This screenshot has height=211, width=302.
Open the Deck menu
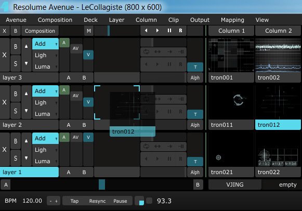pyautogui.click(x=90, y=20)
